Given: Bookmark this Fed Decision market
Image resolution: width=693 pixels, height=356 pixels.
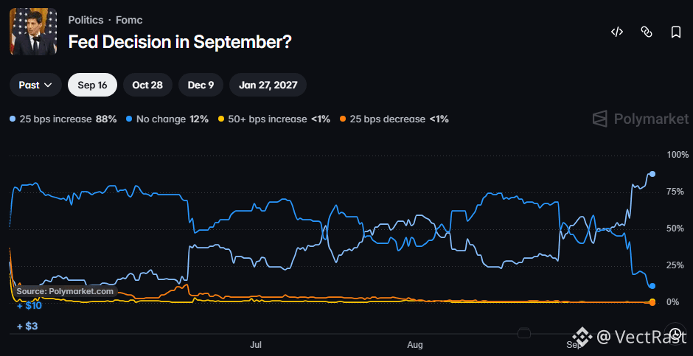Looking at the screenshot, I should tap(676, 32).
